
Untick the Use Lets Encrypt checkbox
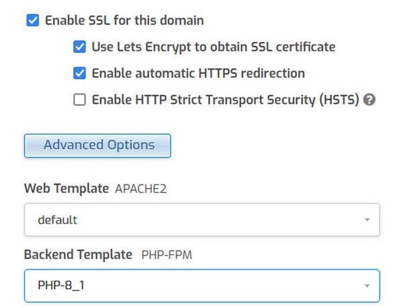[79, 47]
